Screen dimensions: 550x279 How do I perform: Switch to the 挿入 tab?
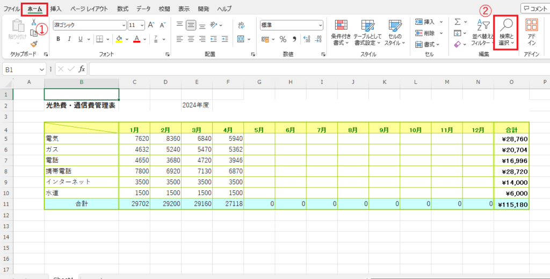tap(56, 9)
